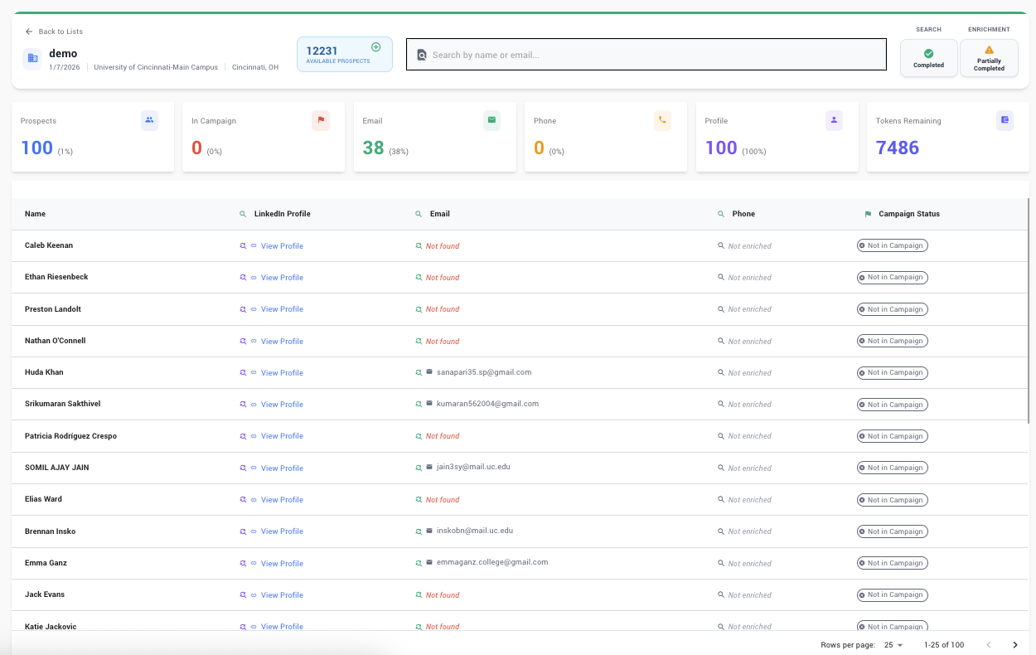1036x655 pixels.
Task: Click the previous page arrow
Action: [x=988, y=645]
